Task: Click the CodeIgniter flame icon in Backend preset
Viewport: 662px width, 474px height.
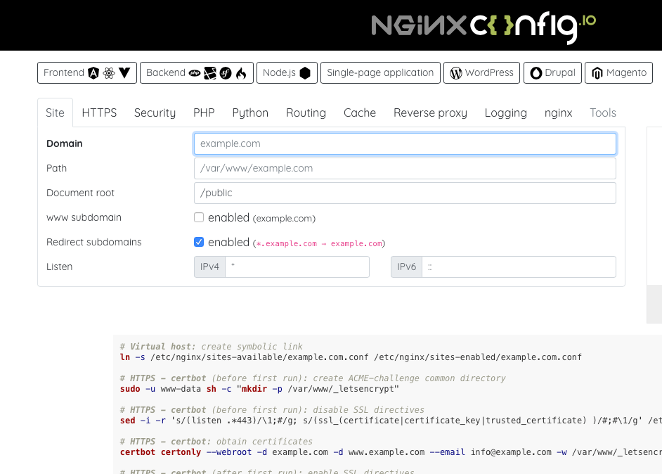Action: 241,73
